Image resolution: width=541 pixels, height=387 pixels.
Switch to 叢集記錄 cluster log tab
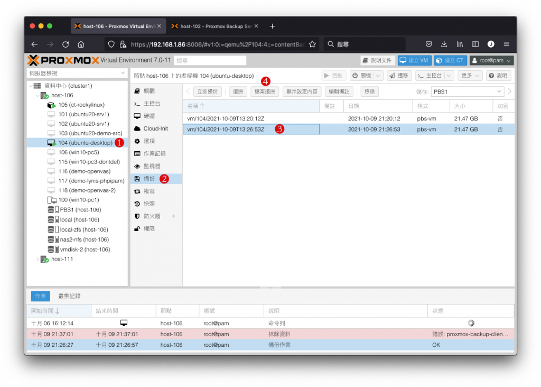69,296
